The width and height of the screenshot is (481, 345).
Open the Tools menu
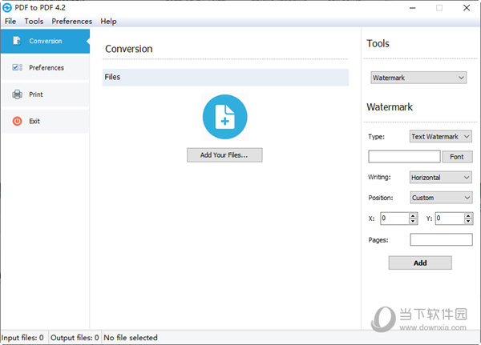[x=34, y=21]
